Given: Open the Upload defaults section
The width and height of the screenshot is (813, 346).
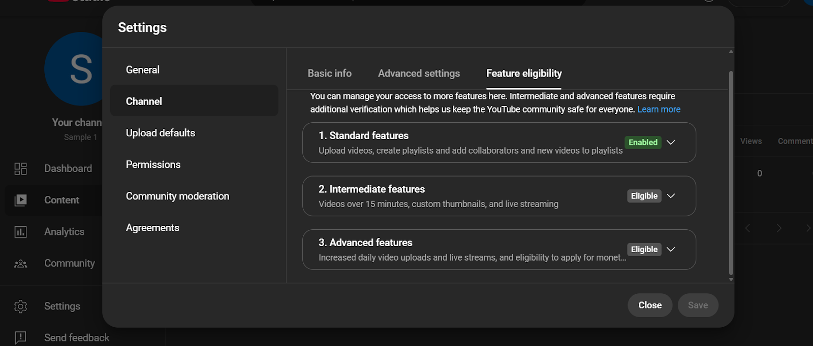Looking at the screenshot, I should tap(194, 133).
